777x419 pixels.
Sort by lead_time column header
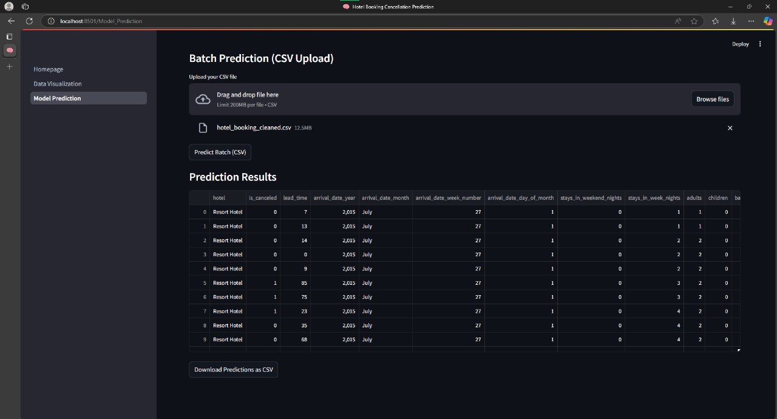295,197
